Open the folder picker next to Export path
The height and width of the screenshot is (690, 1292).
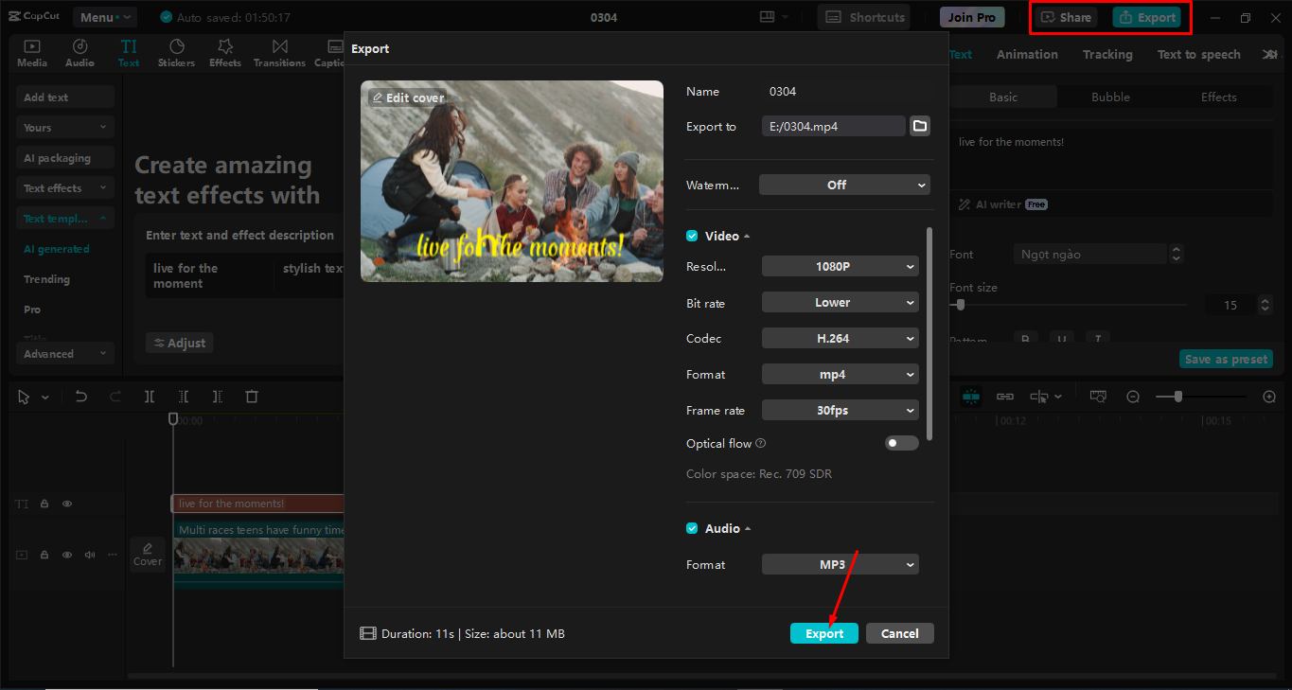919,125
